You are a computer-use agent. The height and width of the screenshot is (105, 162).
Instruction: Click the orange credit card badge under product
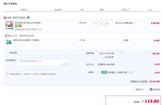click(x=20, y=26)
